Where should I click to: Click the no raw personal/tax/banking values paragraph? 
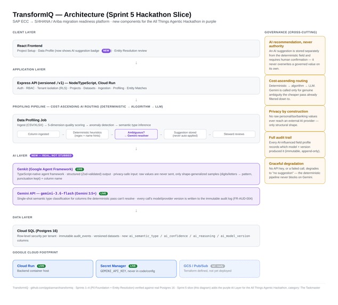point(294,121)
